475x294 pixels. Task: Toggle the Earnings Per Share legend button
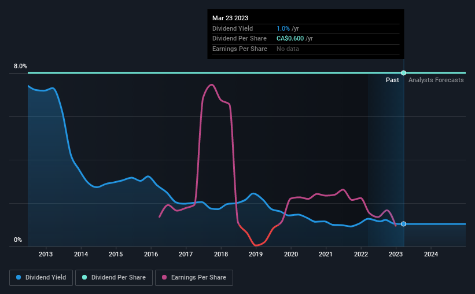(194, 278)
